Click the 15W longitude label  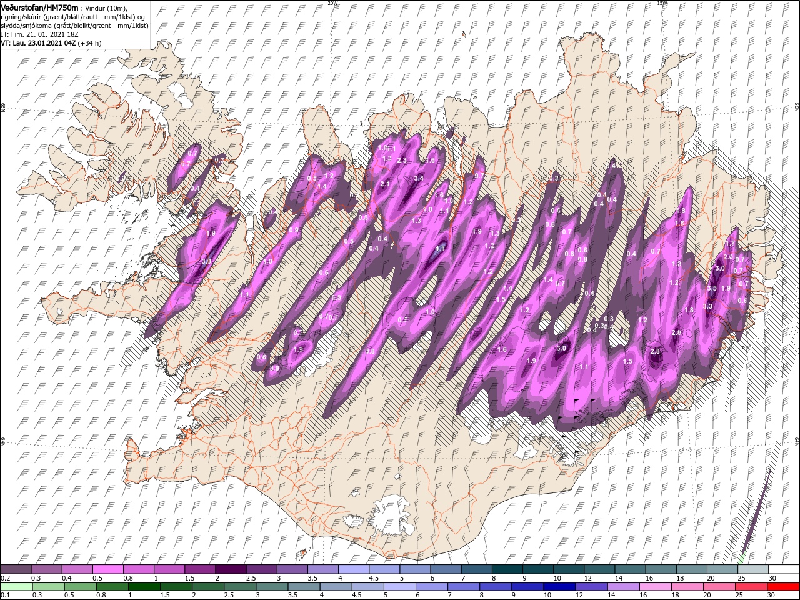click(x=661, y=3)
